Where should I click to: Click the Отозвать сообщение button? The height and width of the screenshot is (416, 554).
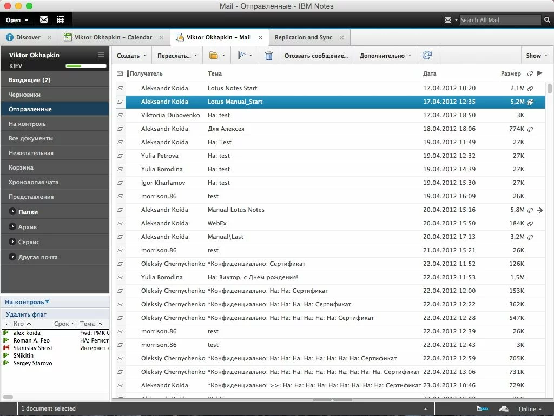316,56
